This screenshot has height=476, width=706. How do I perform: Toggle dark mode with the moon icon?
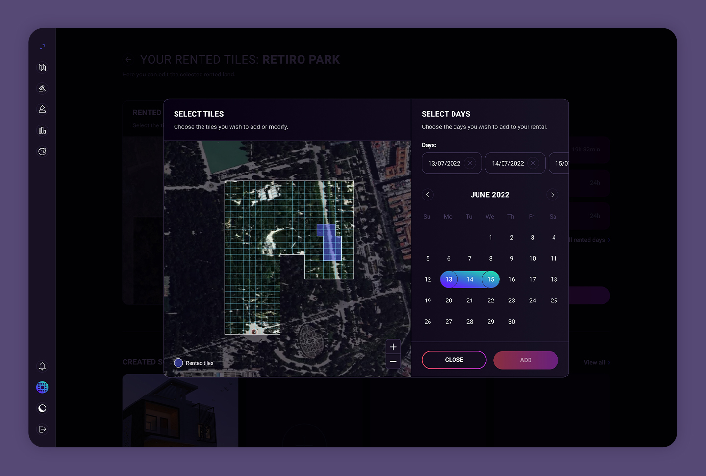(42, 408)
